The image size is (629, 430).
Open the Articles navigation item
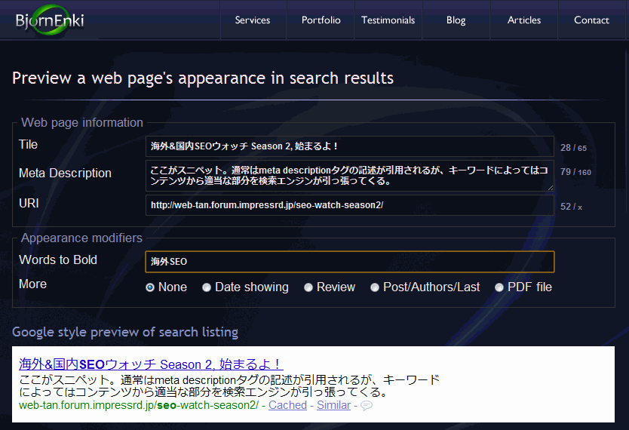coord(524,20)
